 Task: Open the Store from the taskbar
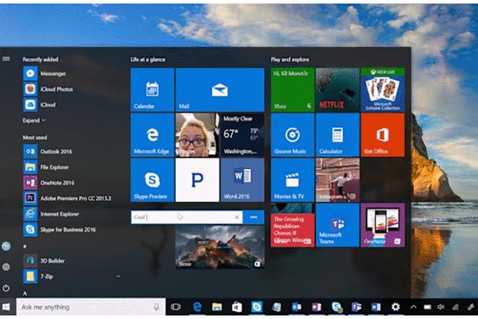[x=237, y=307]
